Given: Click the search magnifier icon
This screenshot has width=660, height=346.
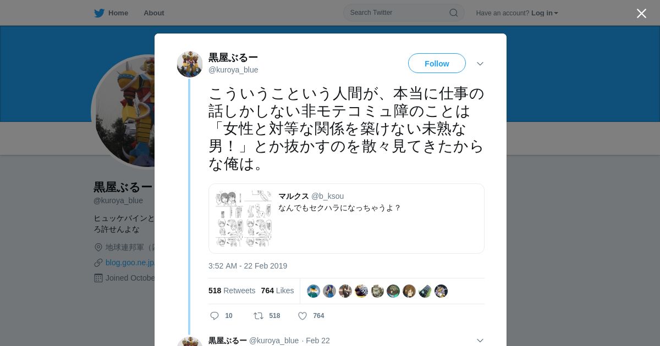Looking at the screenshot, I should click(x=454, y=13).
